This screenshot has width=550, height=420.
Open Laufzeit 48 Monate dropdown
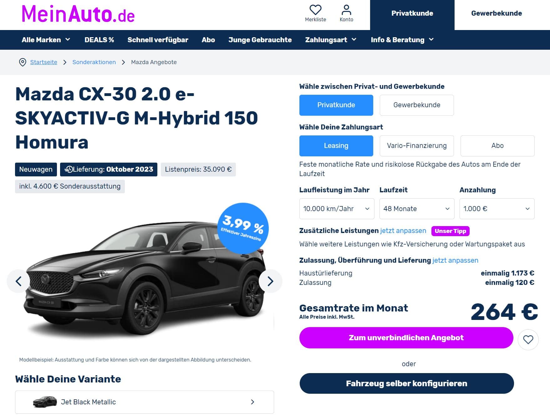click(x=417, y=209)
